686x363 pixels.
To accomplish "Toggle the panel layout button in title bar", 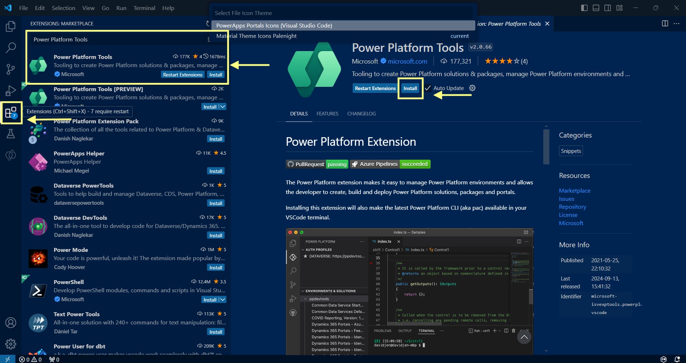I will coord(596,8).
